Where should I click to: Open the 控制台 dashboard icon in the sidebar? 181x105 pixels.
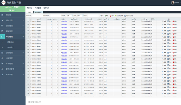tap(2, 15)
